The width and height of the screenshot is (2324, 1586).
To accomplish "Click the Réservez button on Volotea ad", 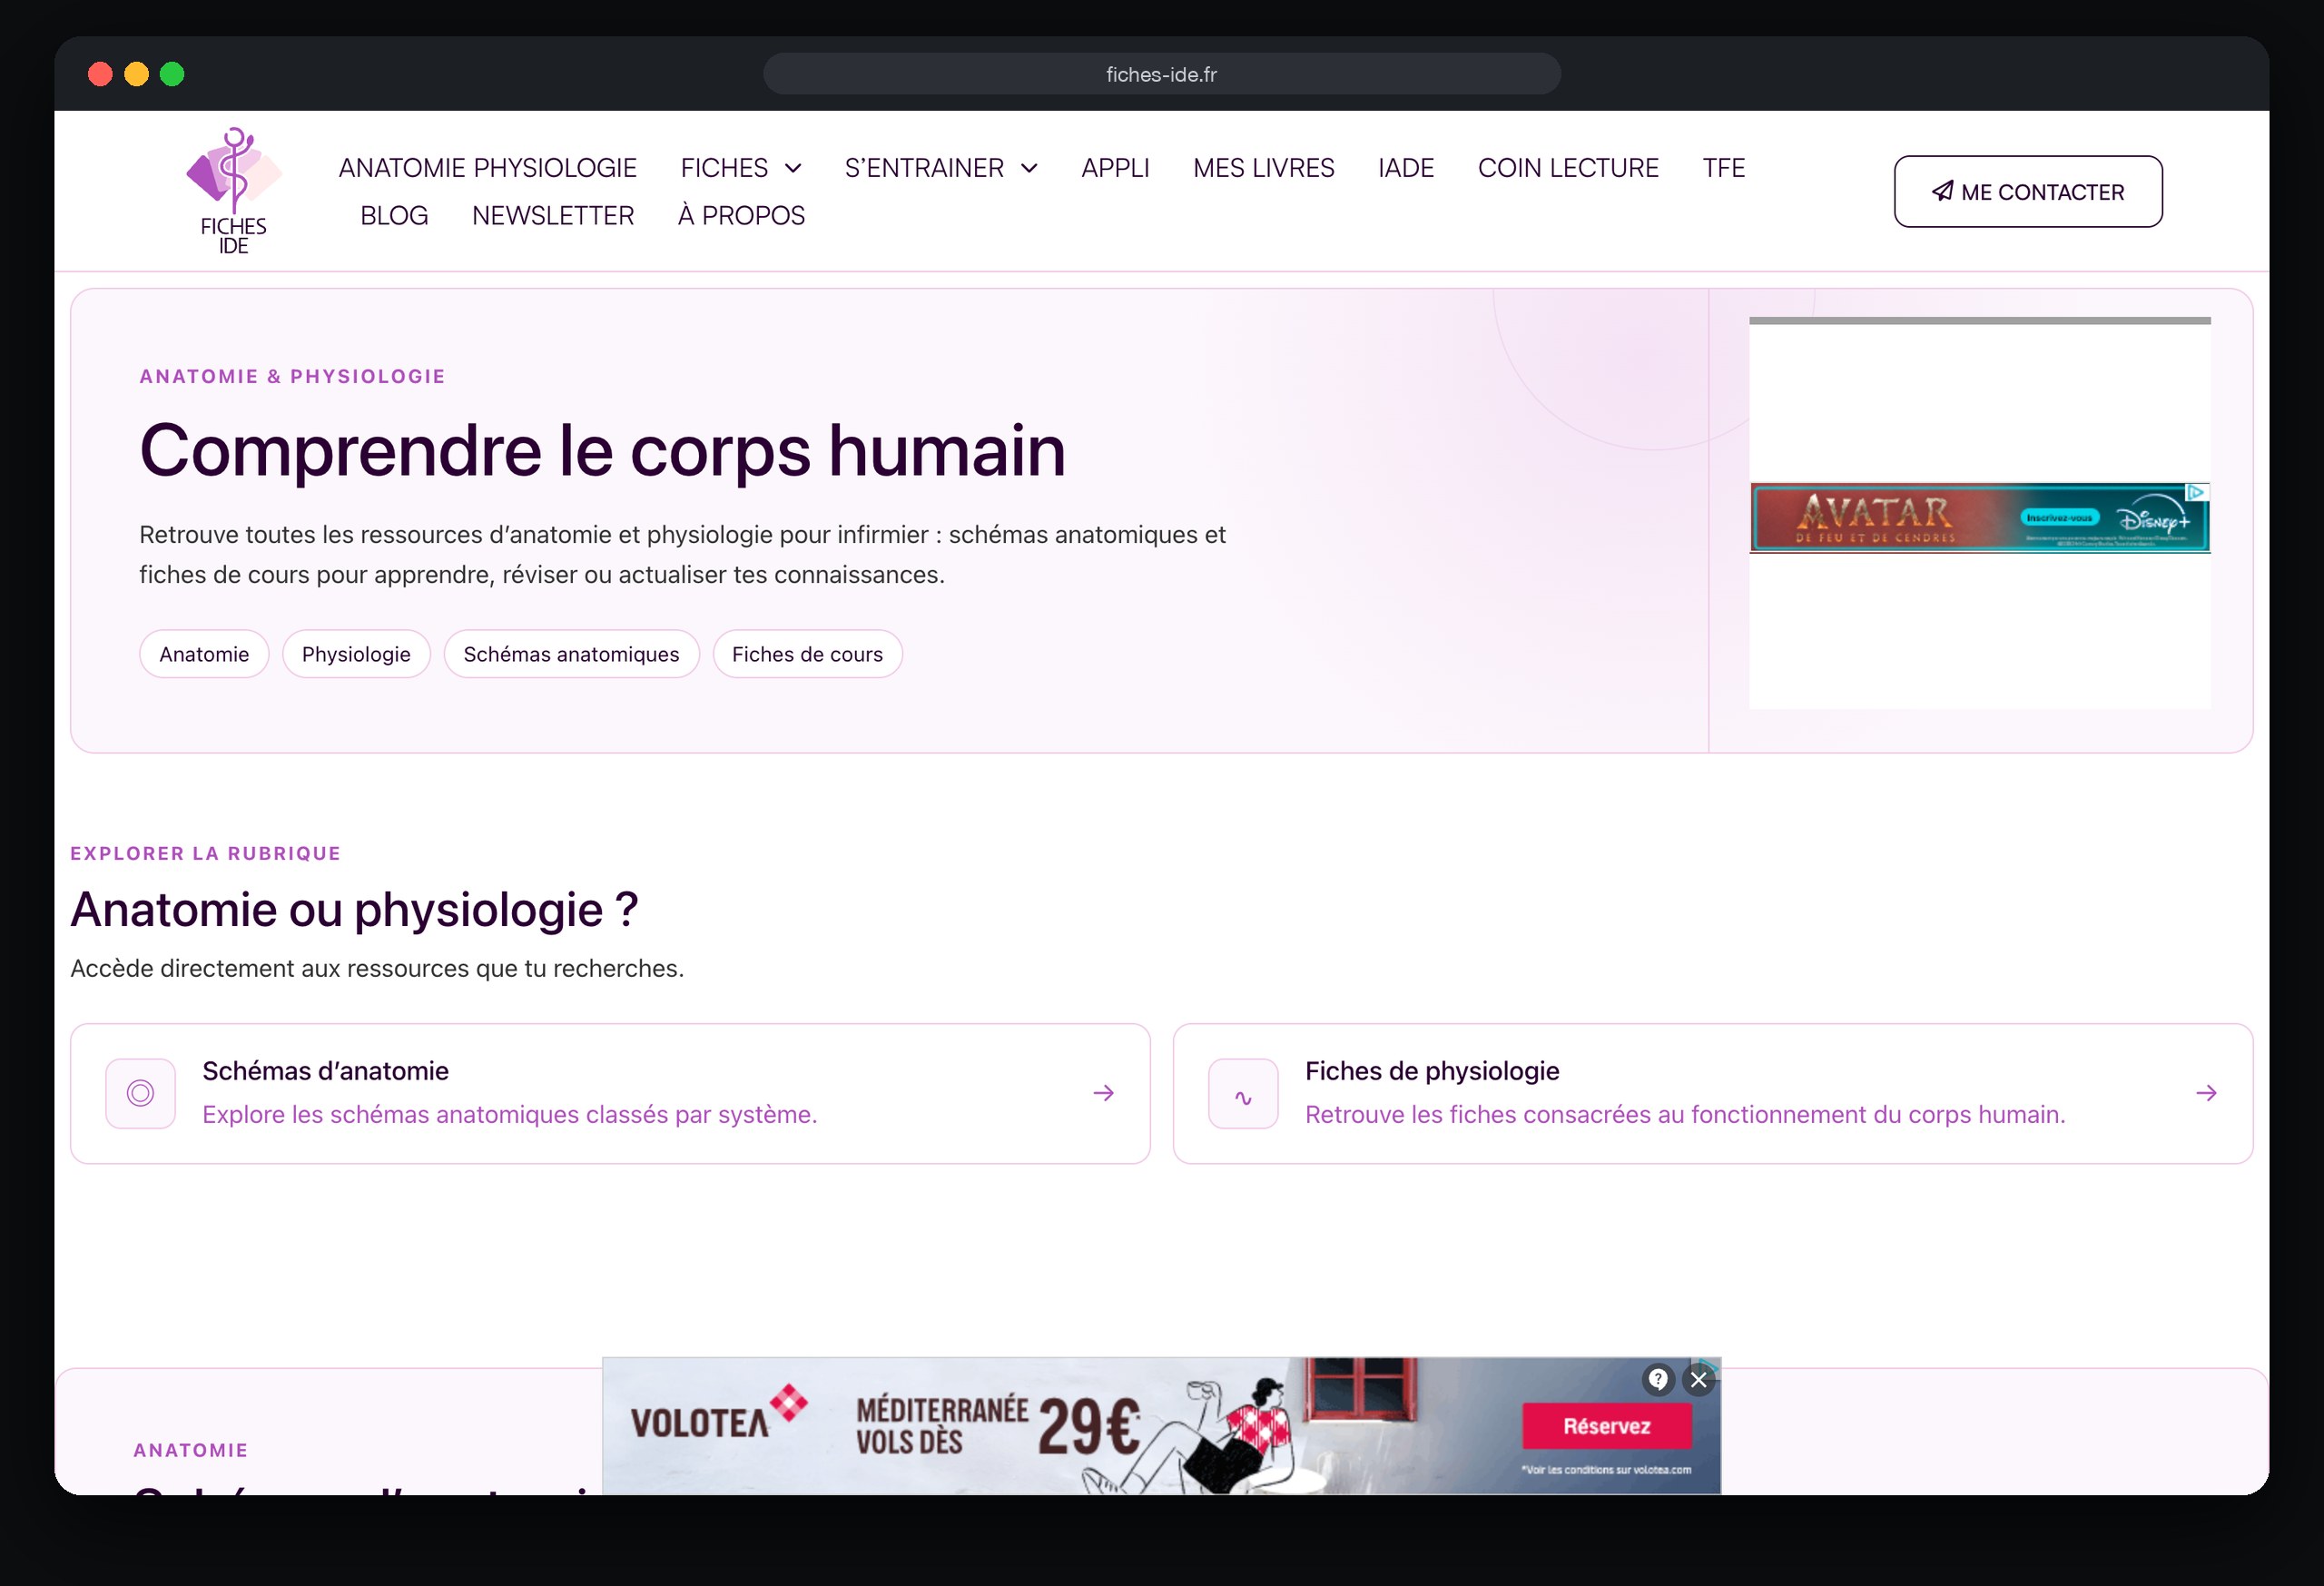I will (1607, 1426).
